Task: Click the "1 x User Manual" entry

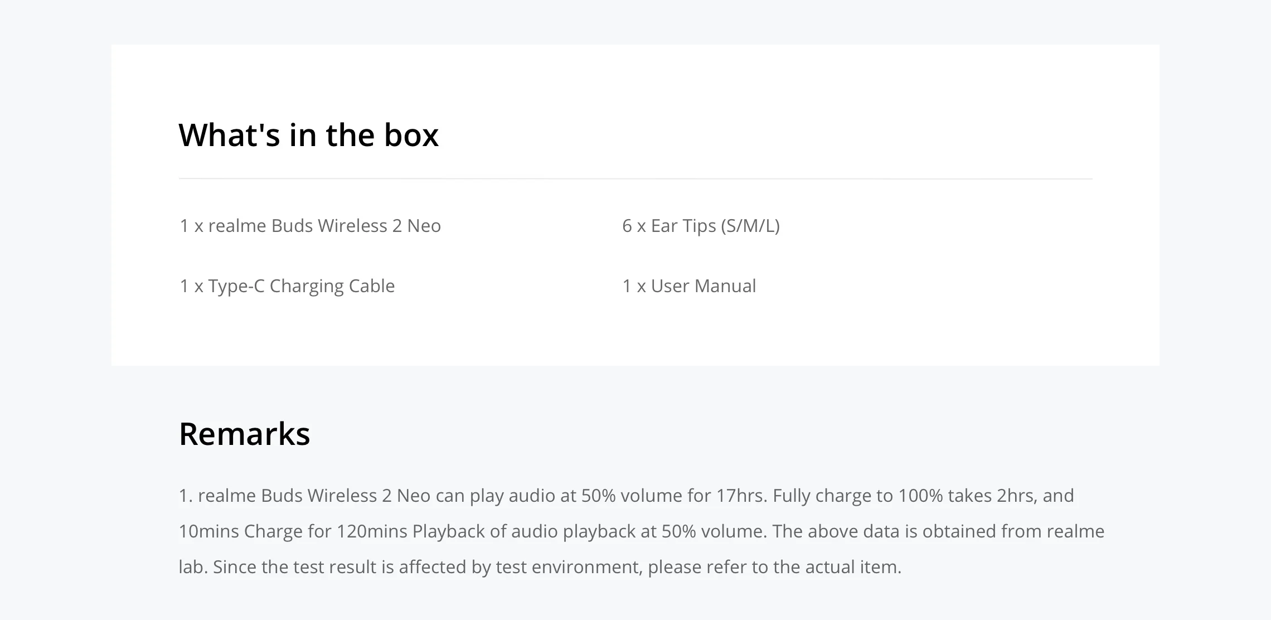Action: coord(689,286)
